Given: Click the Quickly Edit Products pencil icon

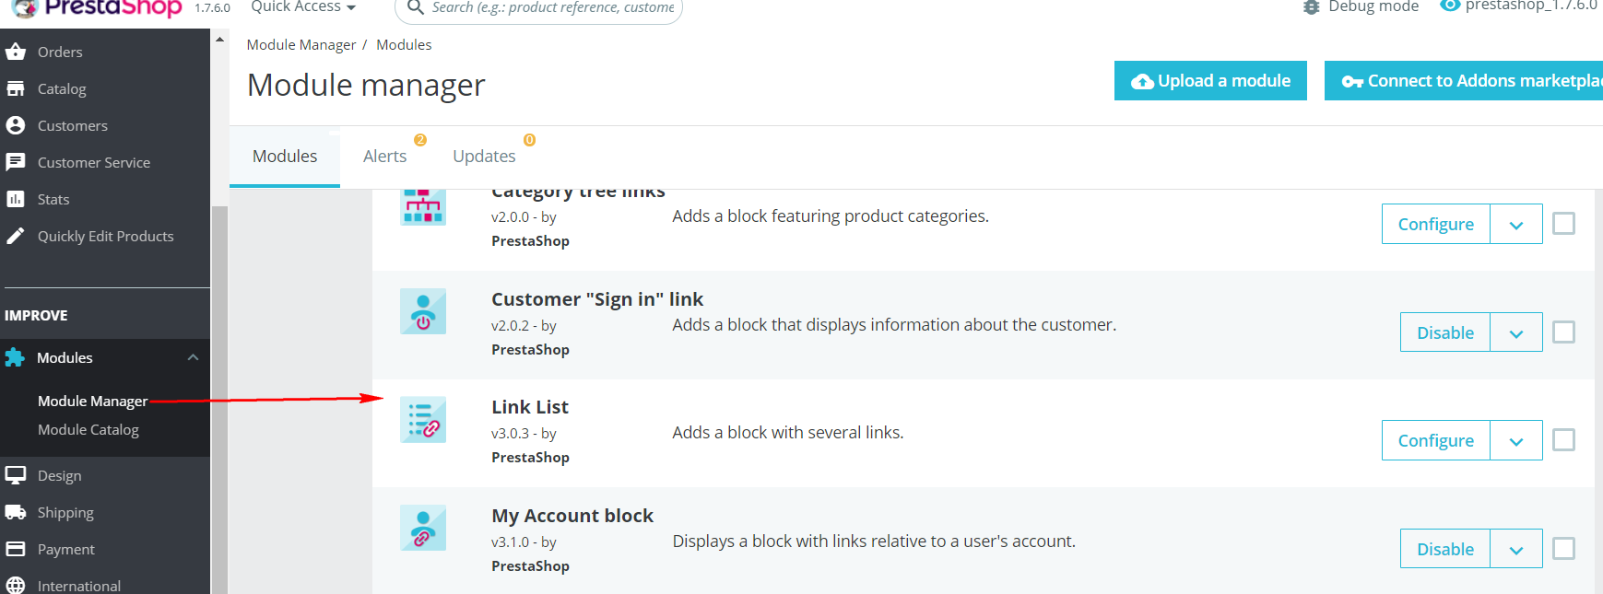Looking at the screenshot, I should pyautogui.click(x=16, y=236).
